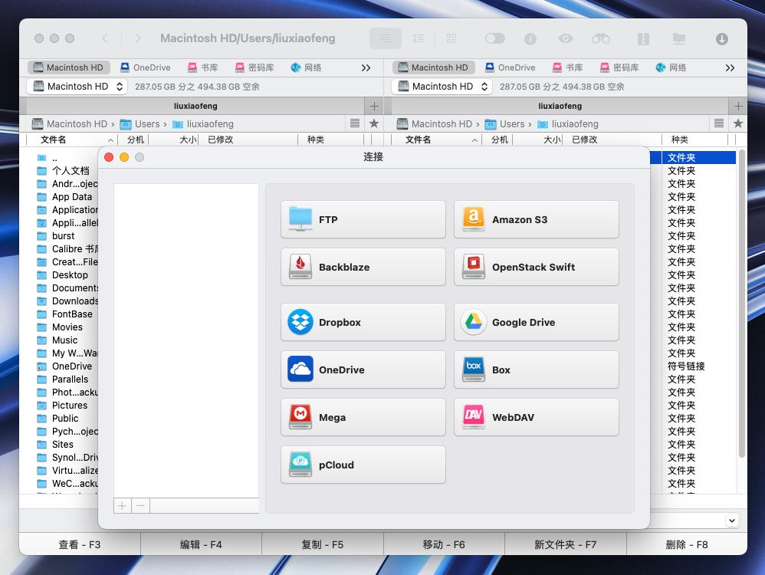This screenshot has width=765, height=575.
Task: Switch to icon grid view mode
Action: point(451,38)
